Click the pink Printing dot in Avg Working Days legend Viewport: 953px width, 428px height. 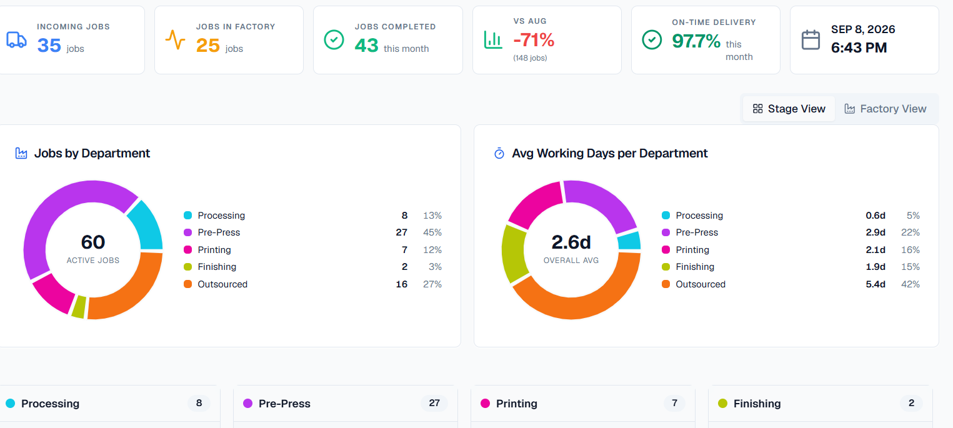[666, 250]
